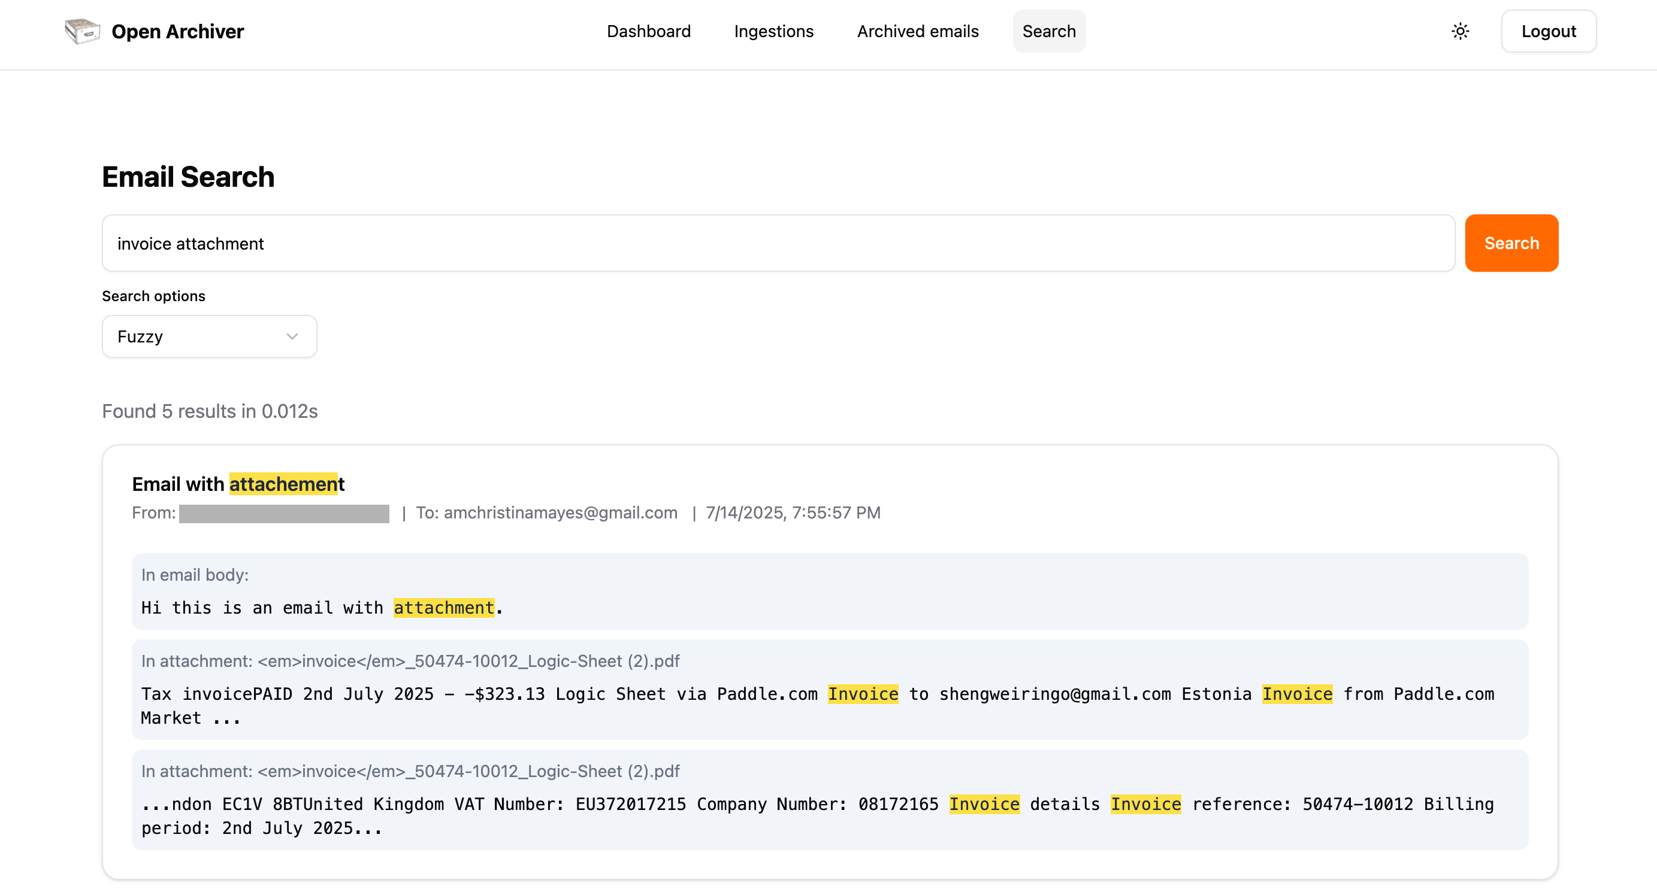1657x892 pixels.
Task: Navigate to the Dashboard page
Action: click(x=648, y=31)
